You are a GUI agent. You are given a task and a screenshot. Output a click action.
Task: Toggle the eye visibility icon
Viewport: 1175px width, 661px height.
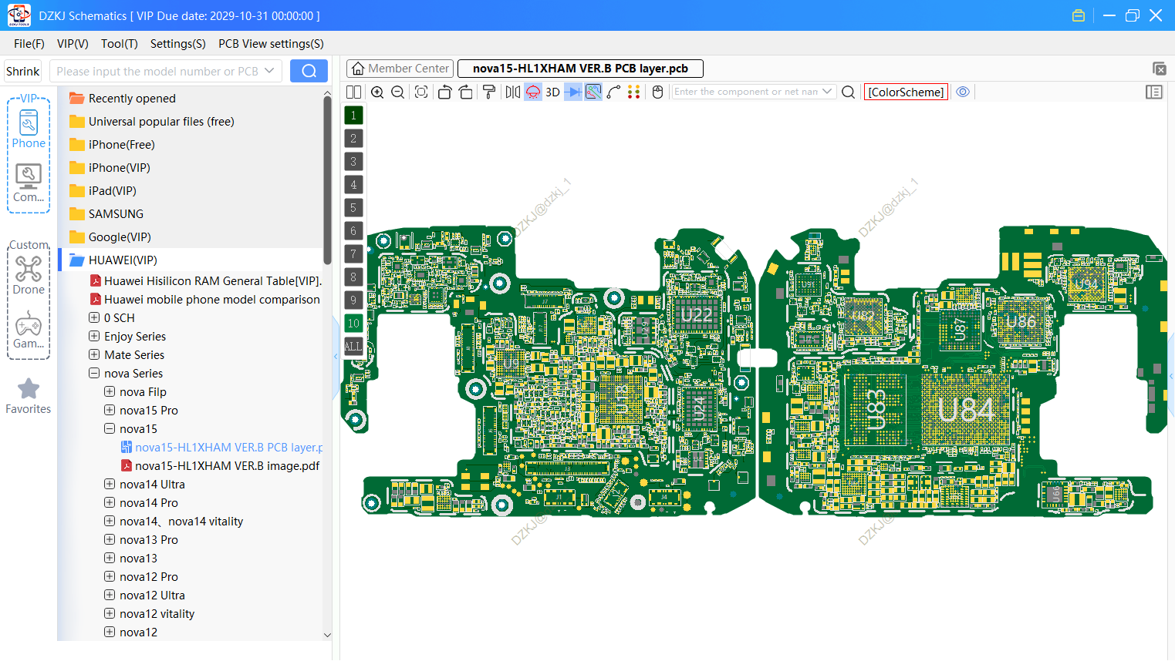(963, 92)
